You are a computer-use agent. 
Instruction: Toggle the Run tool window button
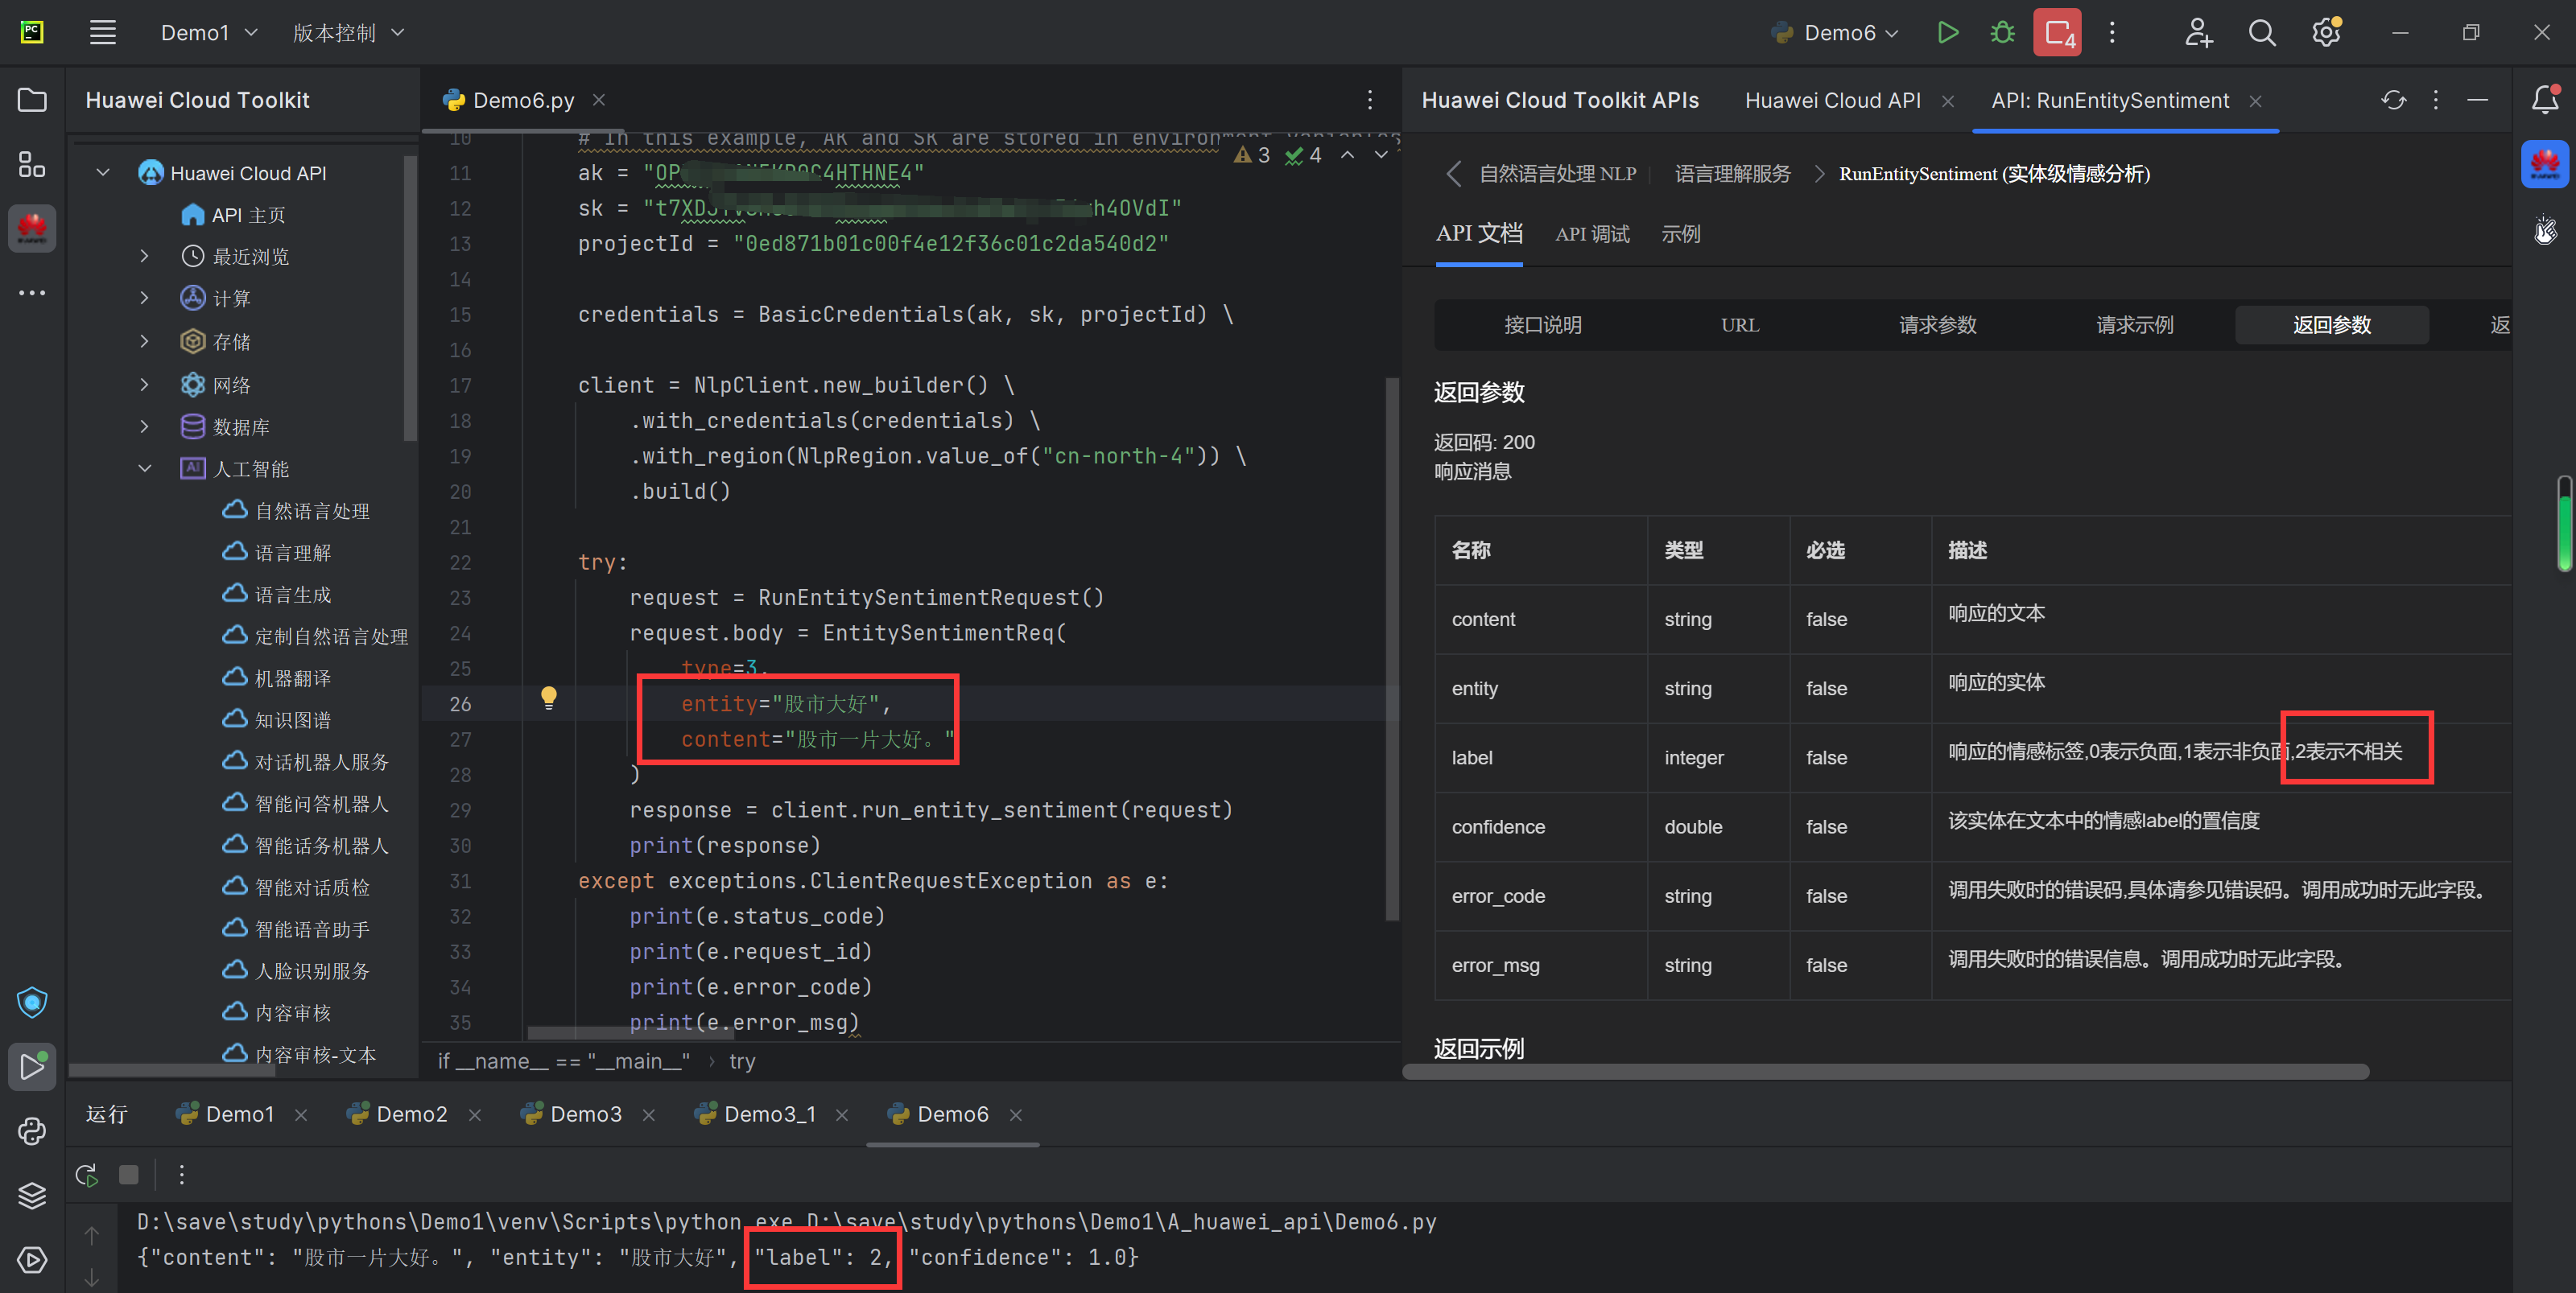[32, 1066]
